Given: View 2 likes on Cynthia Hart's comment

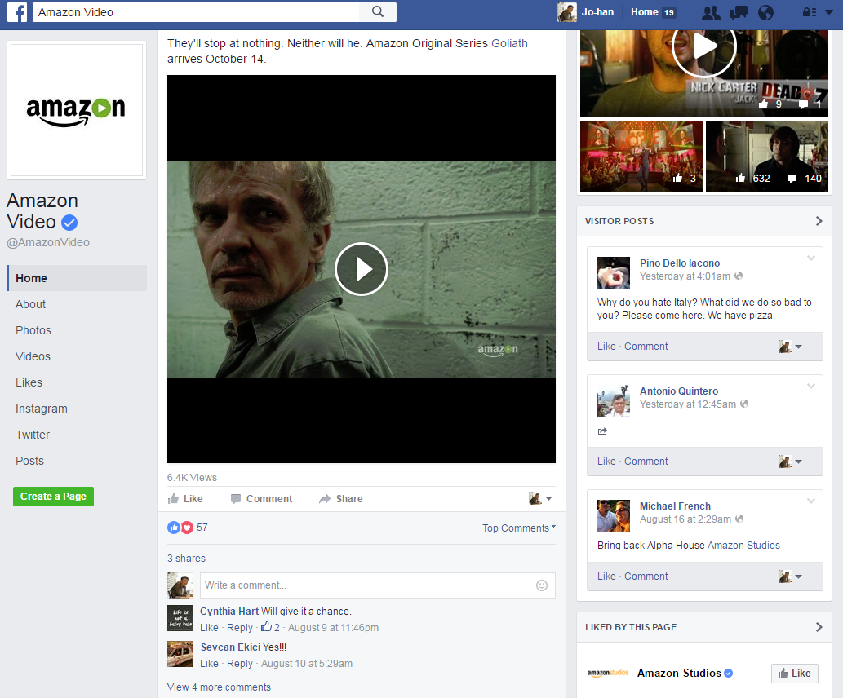Looking at the screenshot, I should point(270,627).
